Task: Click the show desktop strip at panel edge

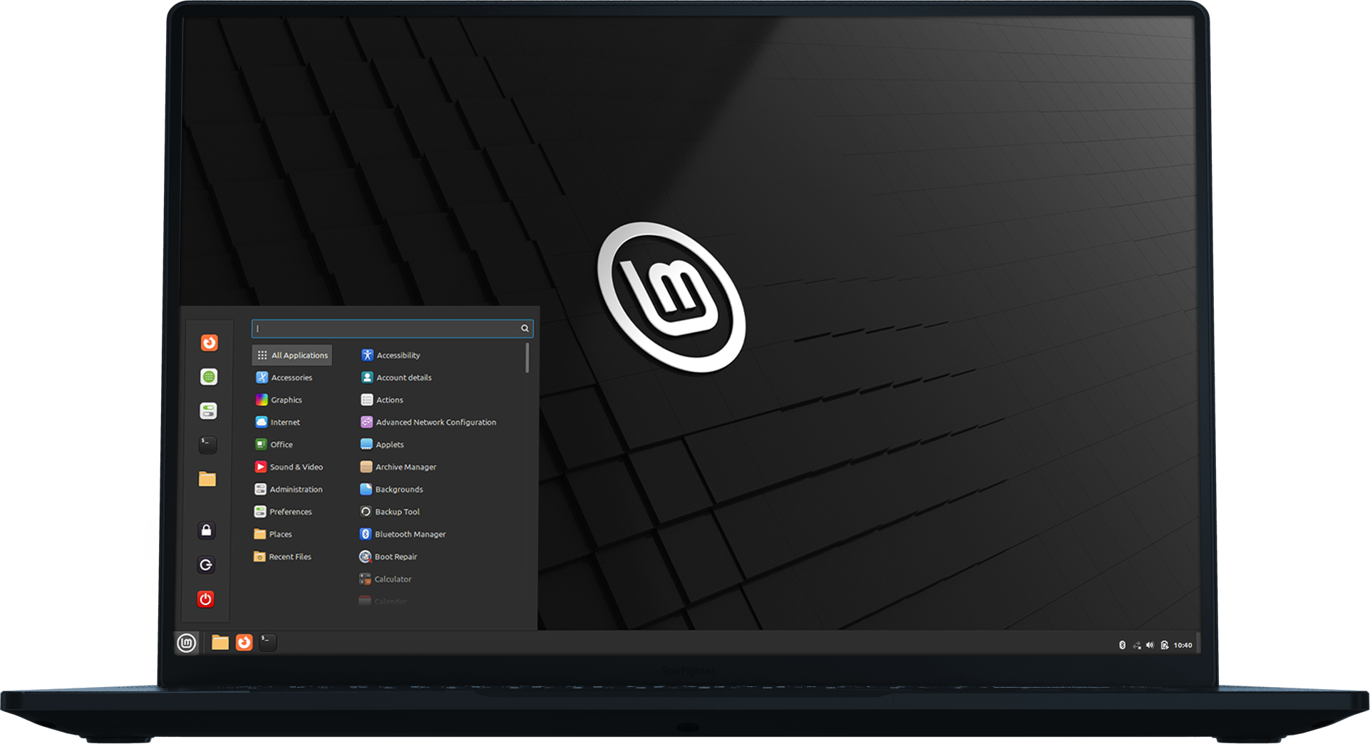Action: point(1198,644)
